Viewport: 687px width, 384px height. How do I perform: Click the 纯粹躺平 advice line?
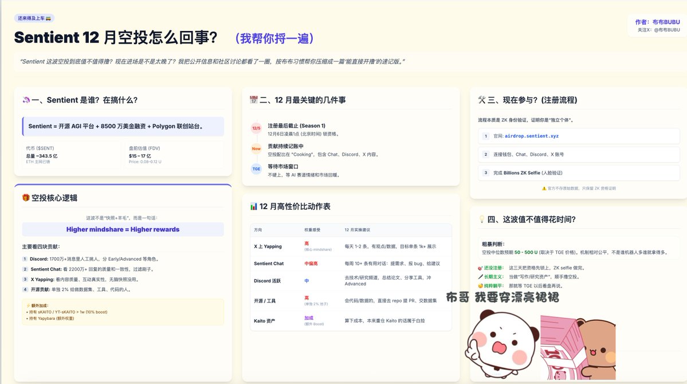pos(520,286)
